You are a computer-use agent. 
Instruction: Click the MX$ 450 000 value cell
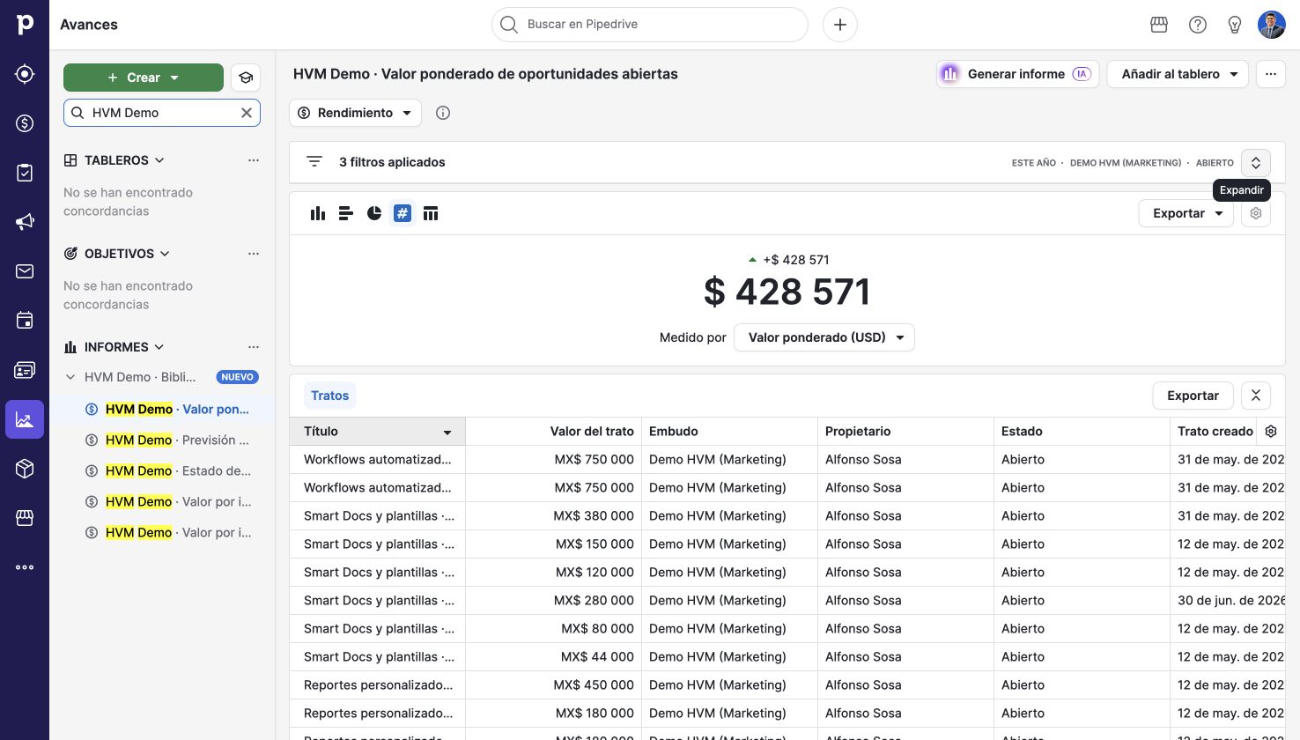click(x=553, y=685)
